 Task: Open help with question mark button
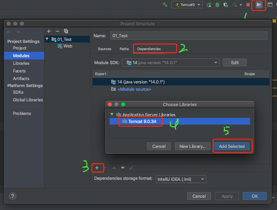12,196
